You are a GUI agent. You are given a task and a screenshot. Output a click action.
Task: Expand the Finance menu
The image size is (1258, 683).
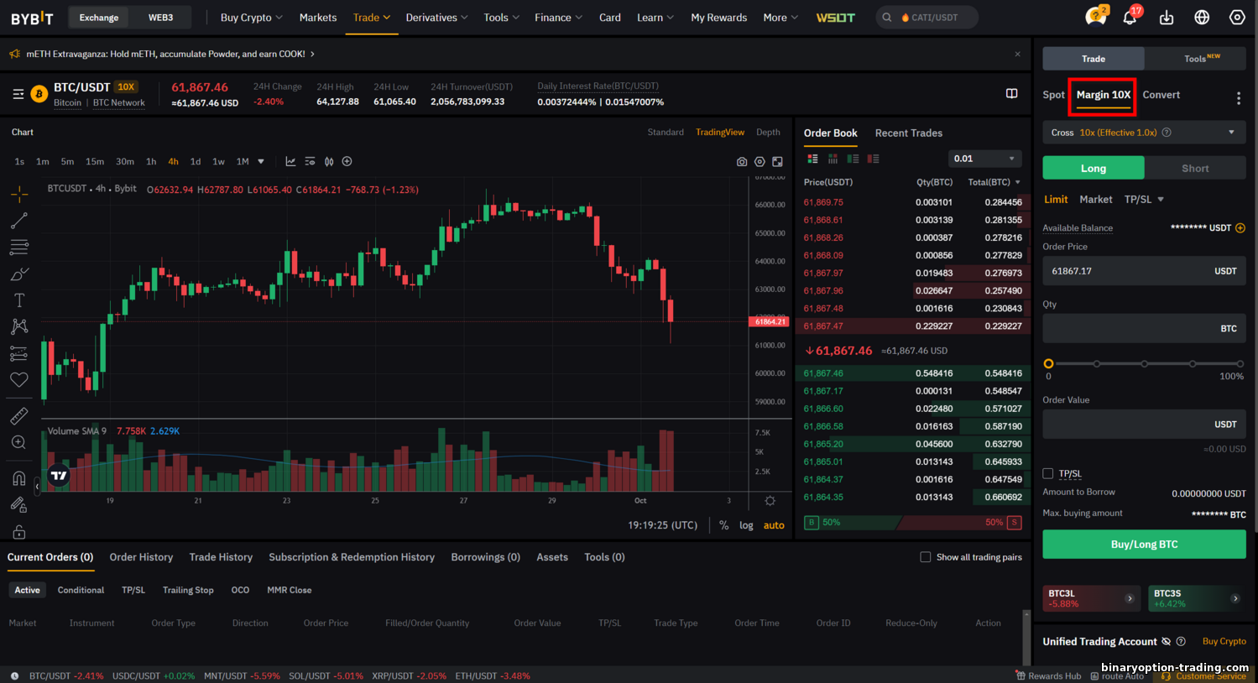pos(558,17)
